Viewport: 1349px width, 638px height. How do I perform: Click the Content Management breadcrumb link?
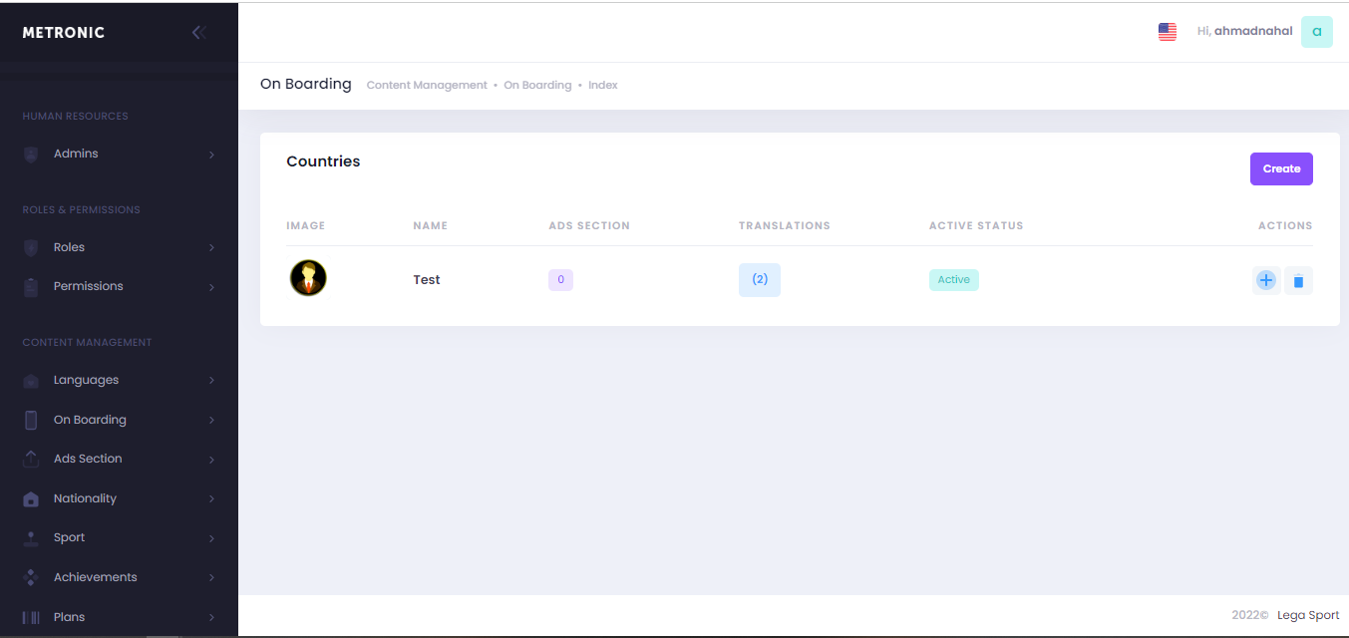pyautogui.click(x=427, y=86)
